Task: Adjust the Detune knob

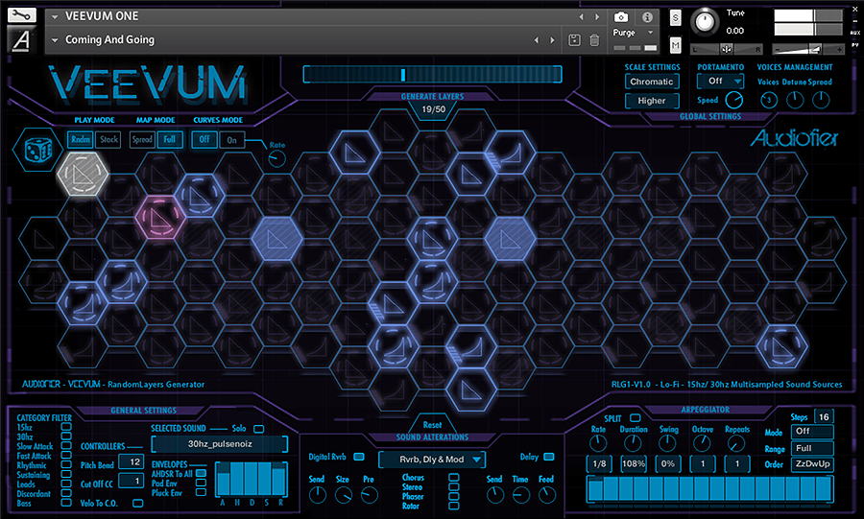Action: pyautogui.click(x=795, y=100)
